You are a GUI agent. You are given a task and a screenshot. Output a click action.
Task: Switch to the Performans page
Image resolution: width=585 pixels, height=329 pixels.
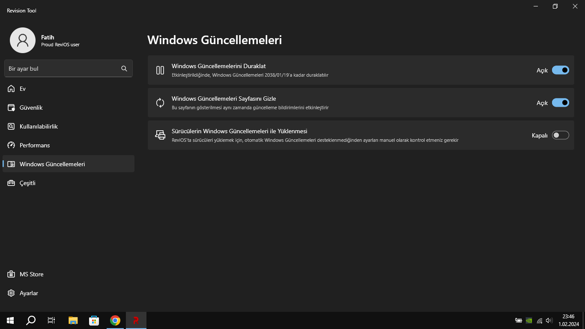(69, 145)
